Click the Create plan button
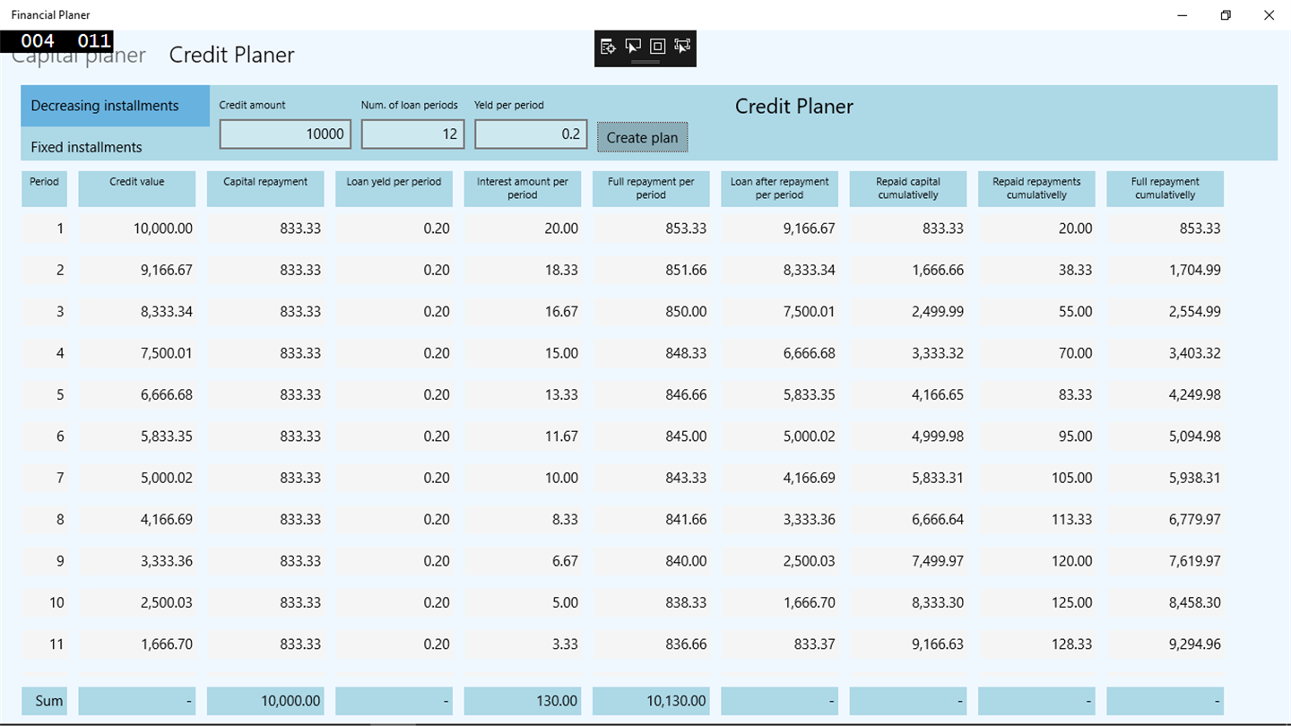Viewport: 1291px width, 726px height. (x=642, y=138)
